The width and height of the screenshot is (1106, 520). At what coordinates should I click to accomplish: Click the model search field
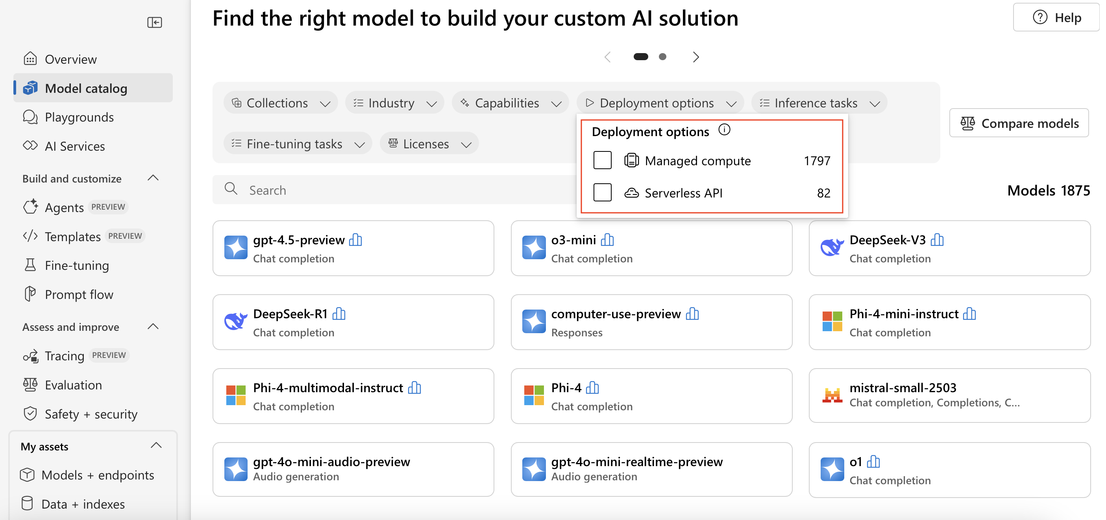tap(387, 189)
